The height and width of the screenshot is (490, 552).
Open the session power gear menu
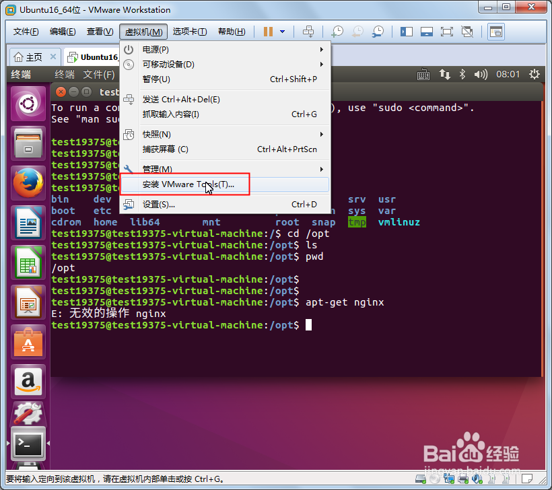point(534,74)
